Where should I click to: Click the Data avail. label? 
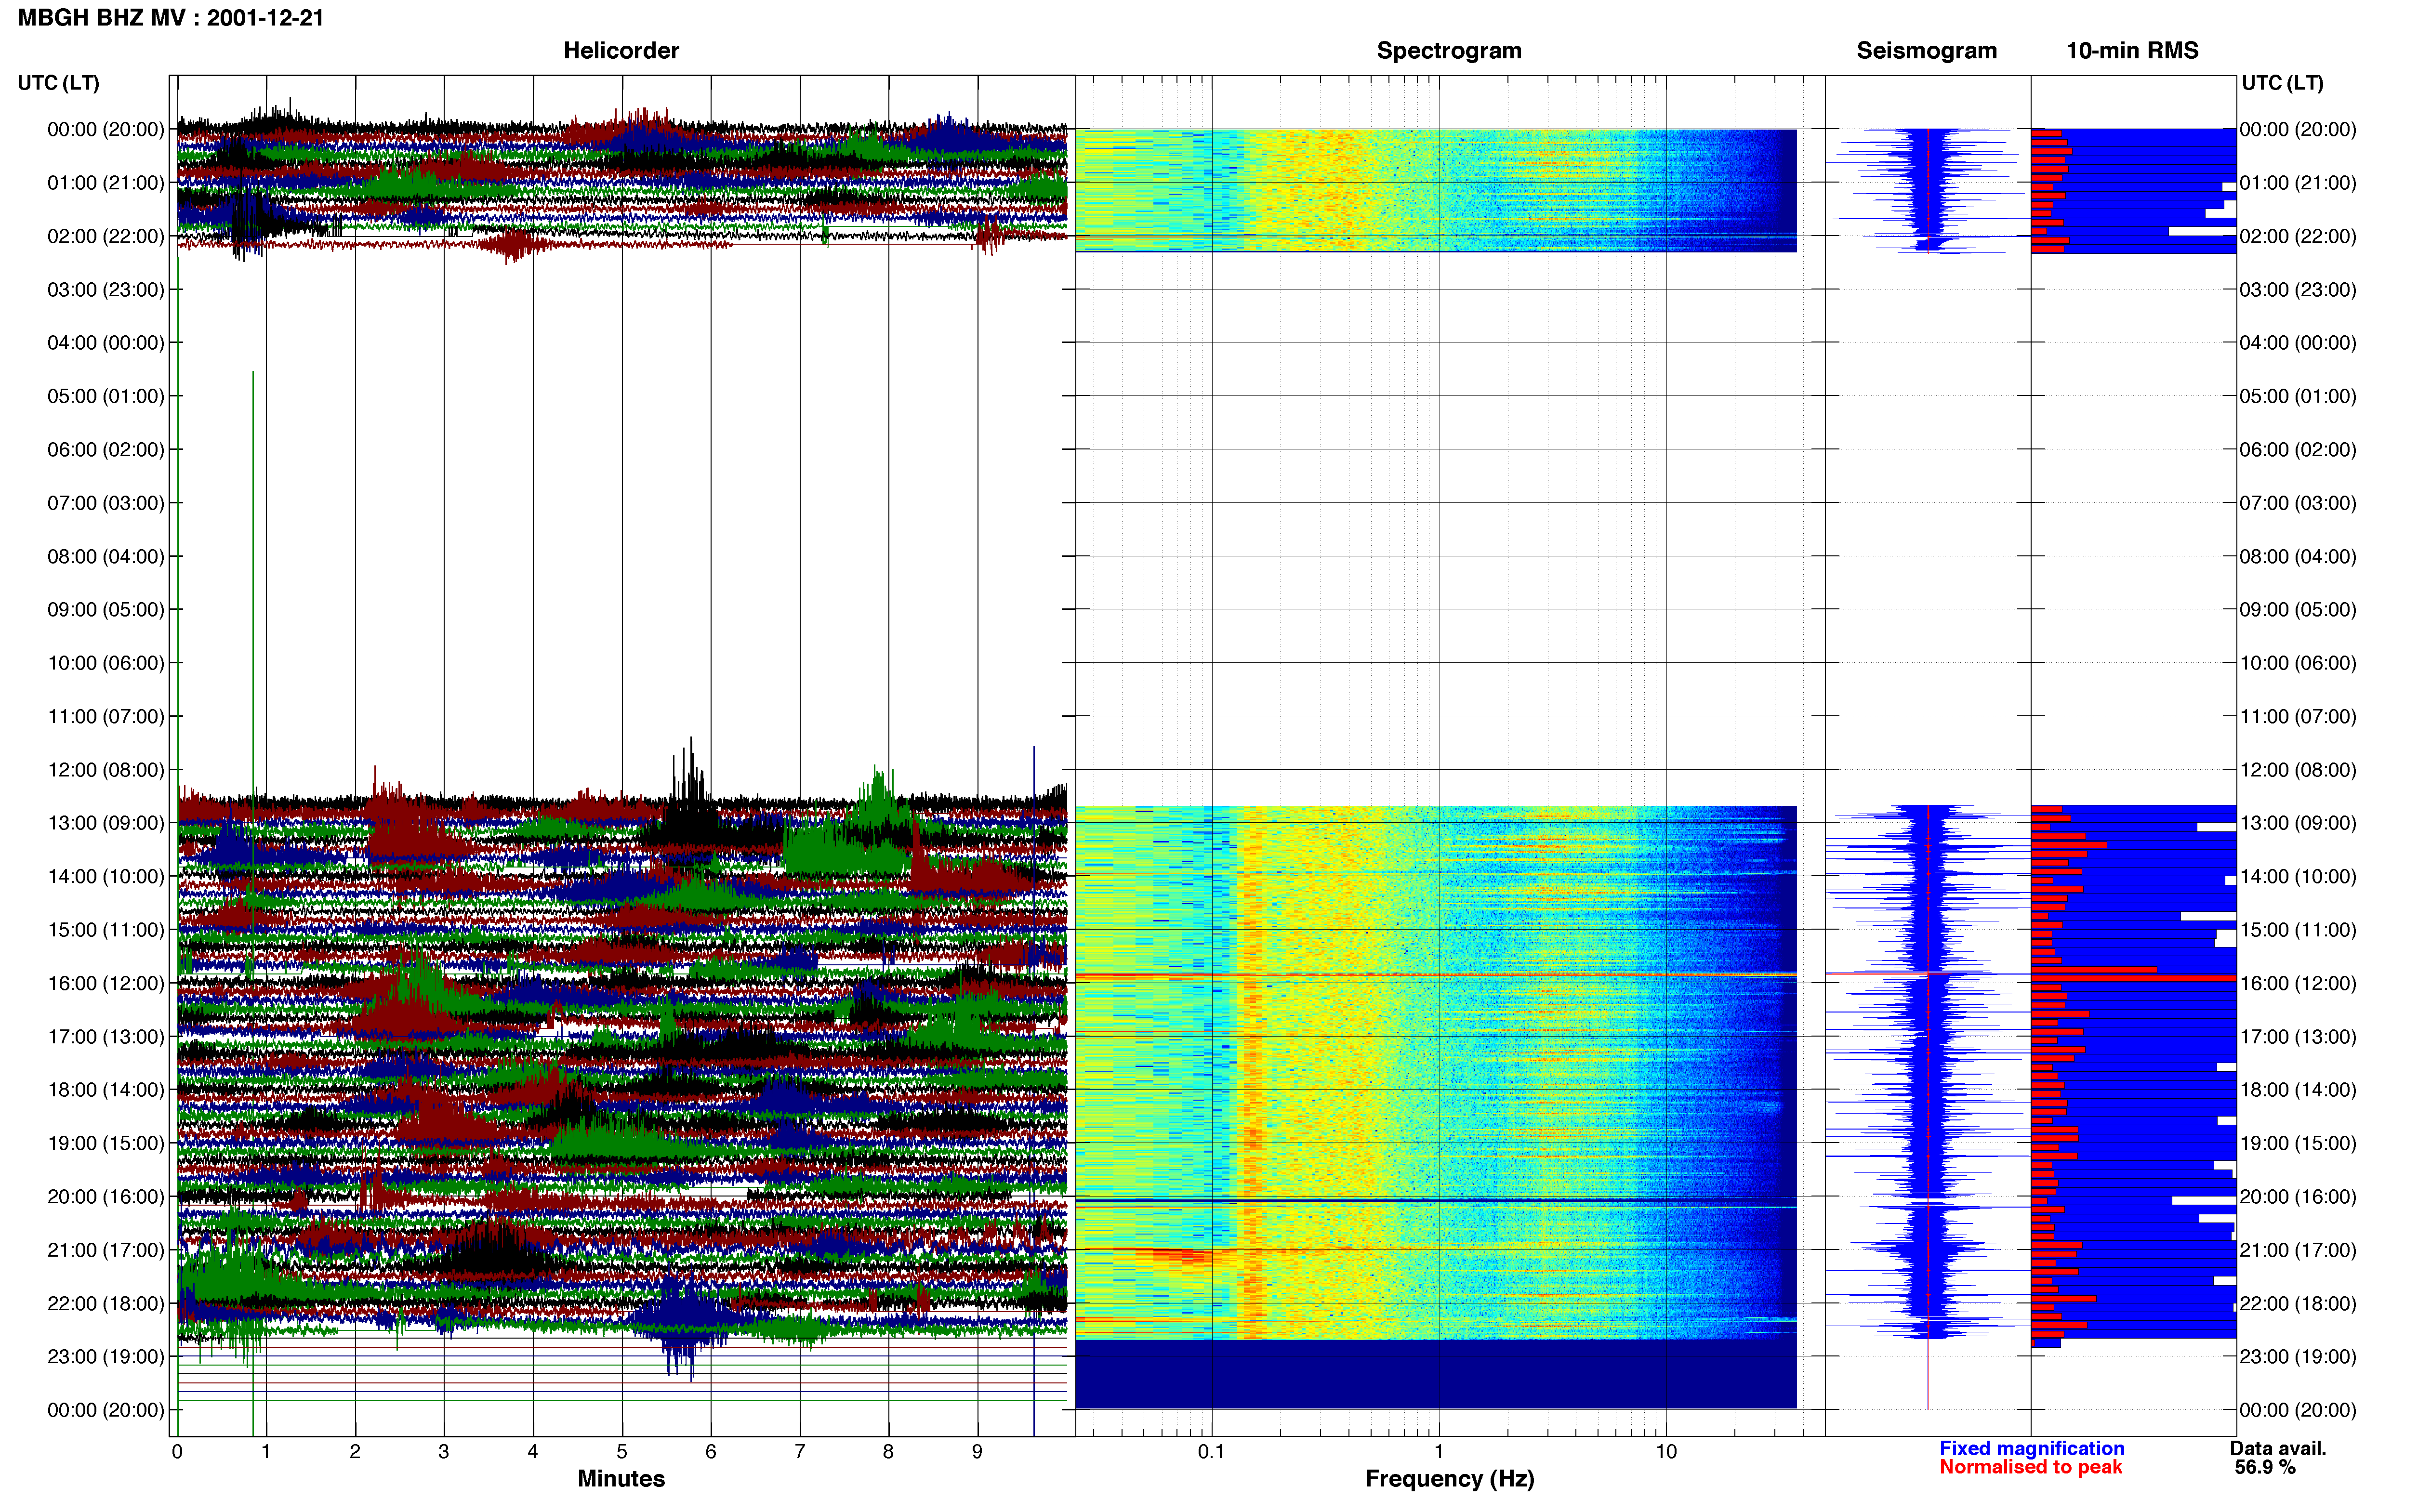(2278, 1448)
